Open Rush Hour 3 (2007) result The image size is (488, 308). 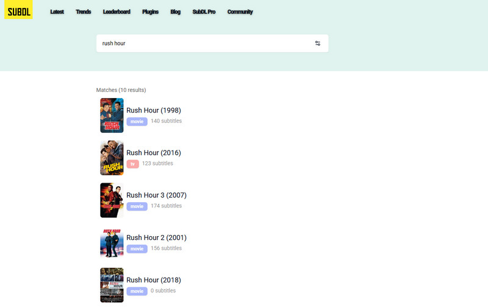pos(156,195)
